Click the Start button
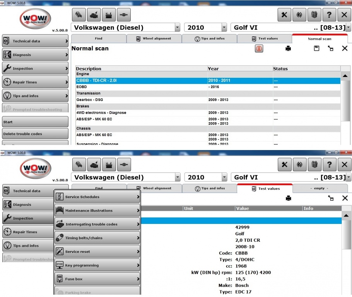The image size is (352, 297). [35, 122]
